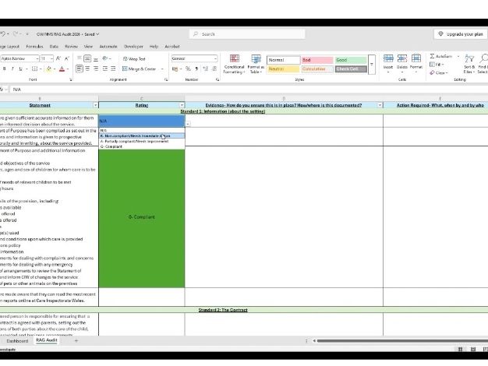This screenshot has width=488, height=366.
Task: Align text left
Action: (80, 69)
